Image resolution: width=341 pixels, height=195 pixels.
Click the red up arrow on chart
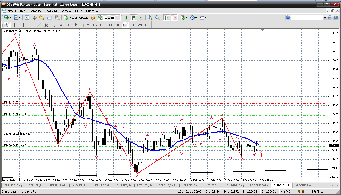263,154
